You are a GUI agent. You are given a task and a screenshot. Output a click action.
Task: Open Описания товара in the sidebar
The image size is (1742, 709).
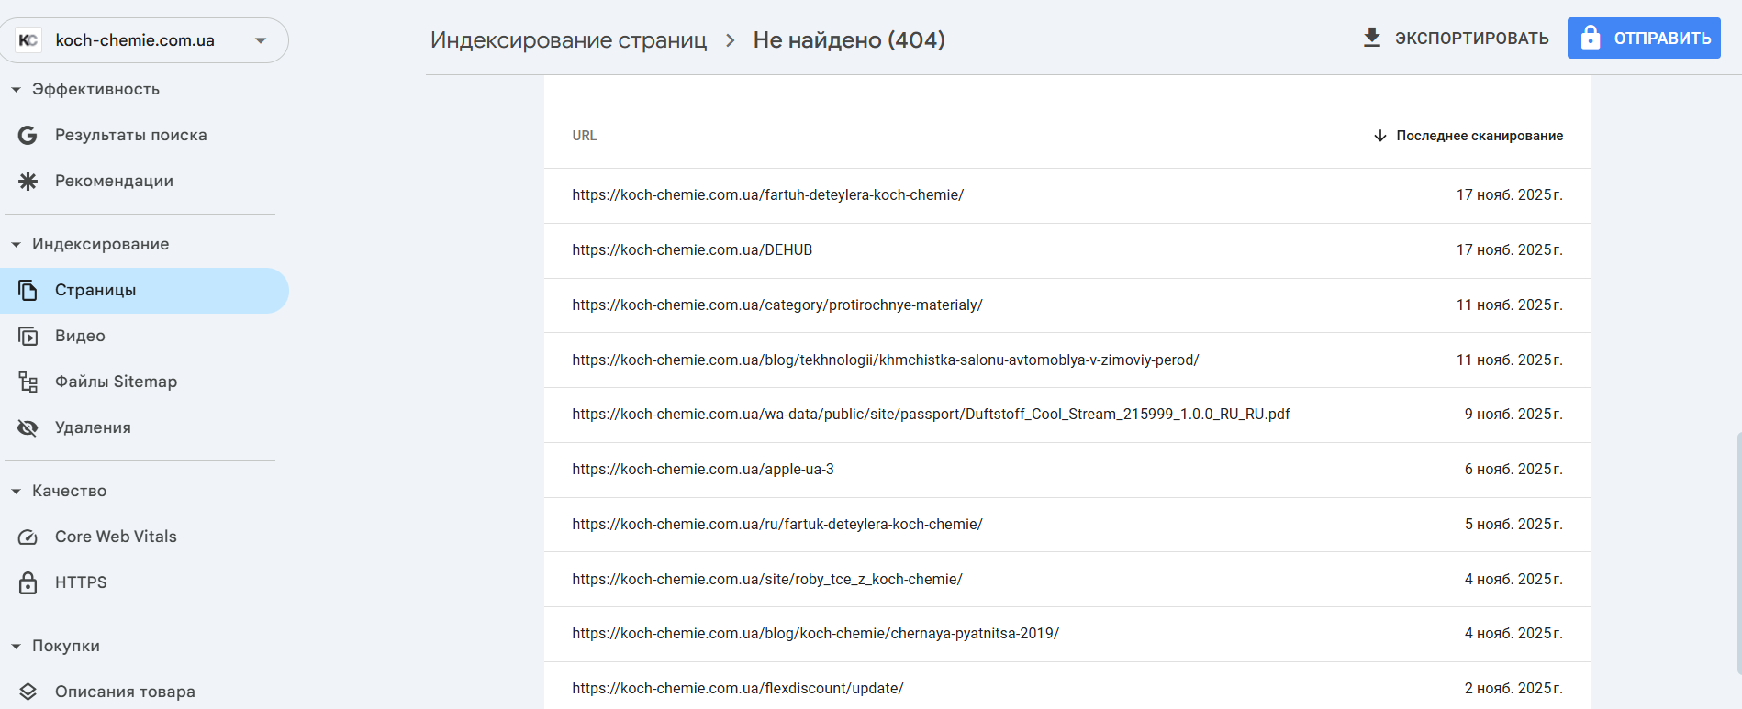tap(144, 692)
